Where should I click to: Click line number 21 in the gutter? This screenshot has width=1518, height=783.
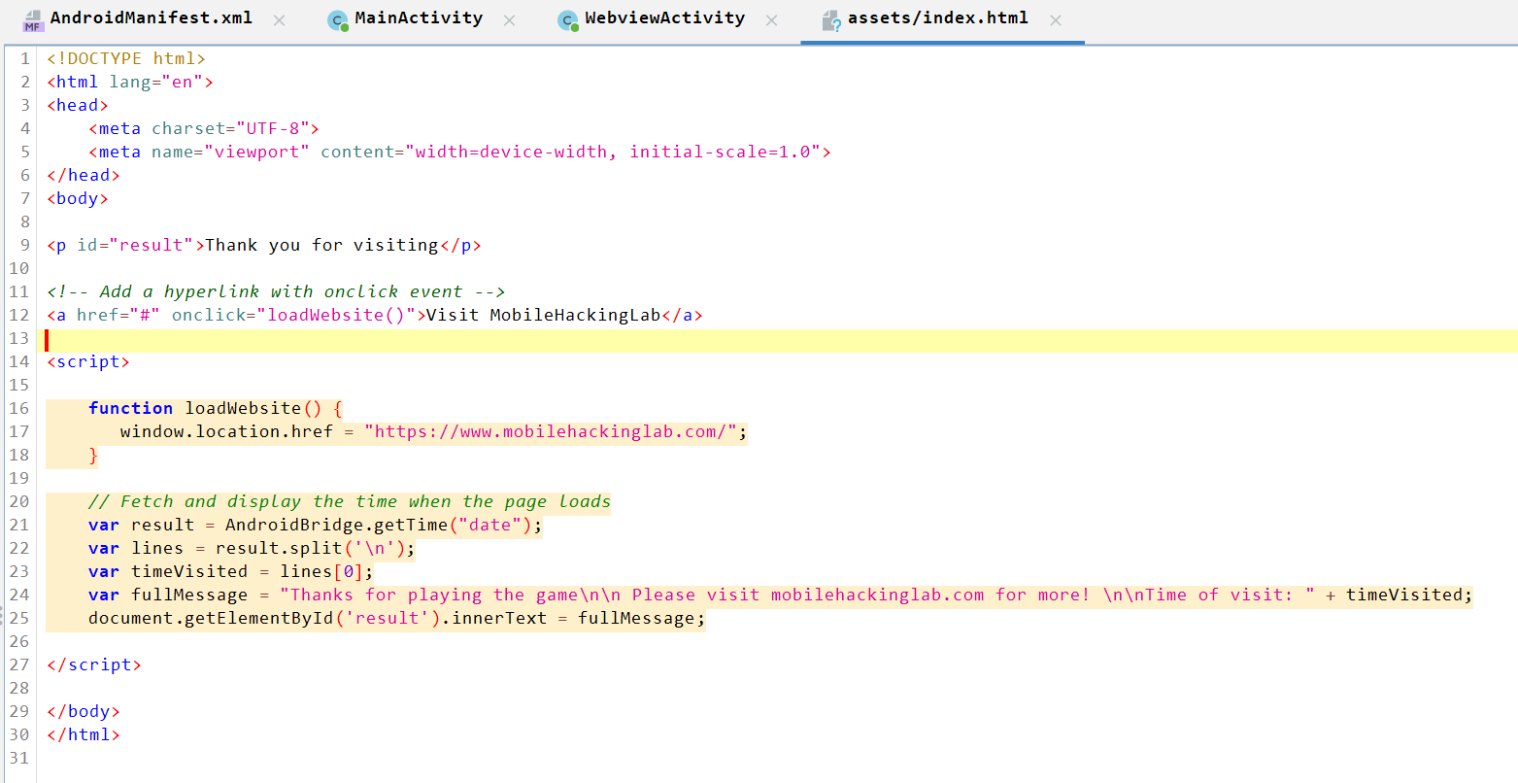coord(18,525)
